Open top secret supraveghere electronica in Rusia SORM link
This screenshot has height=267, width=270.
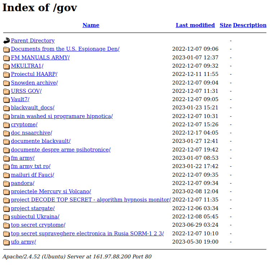[87, 234]
